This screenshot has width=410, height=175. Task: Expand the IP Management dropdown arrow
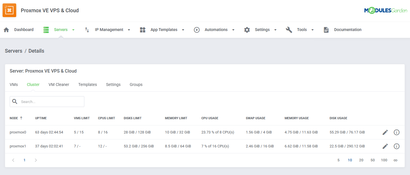(x=129, y=30)
